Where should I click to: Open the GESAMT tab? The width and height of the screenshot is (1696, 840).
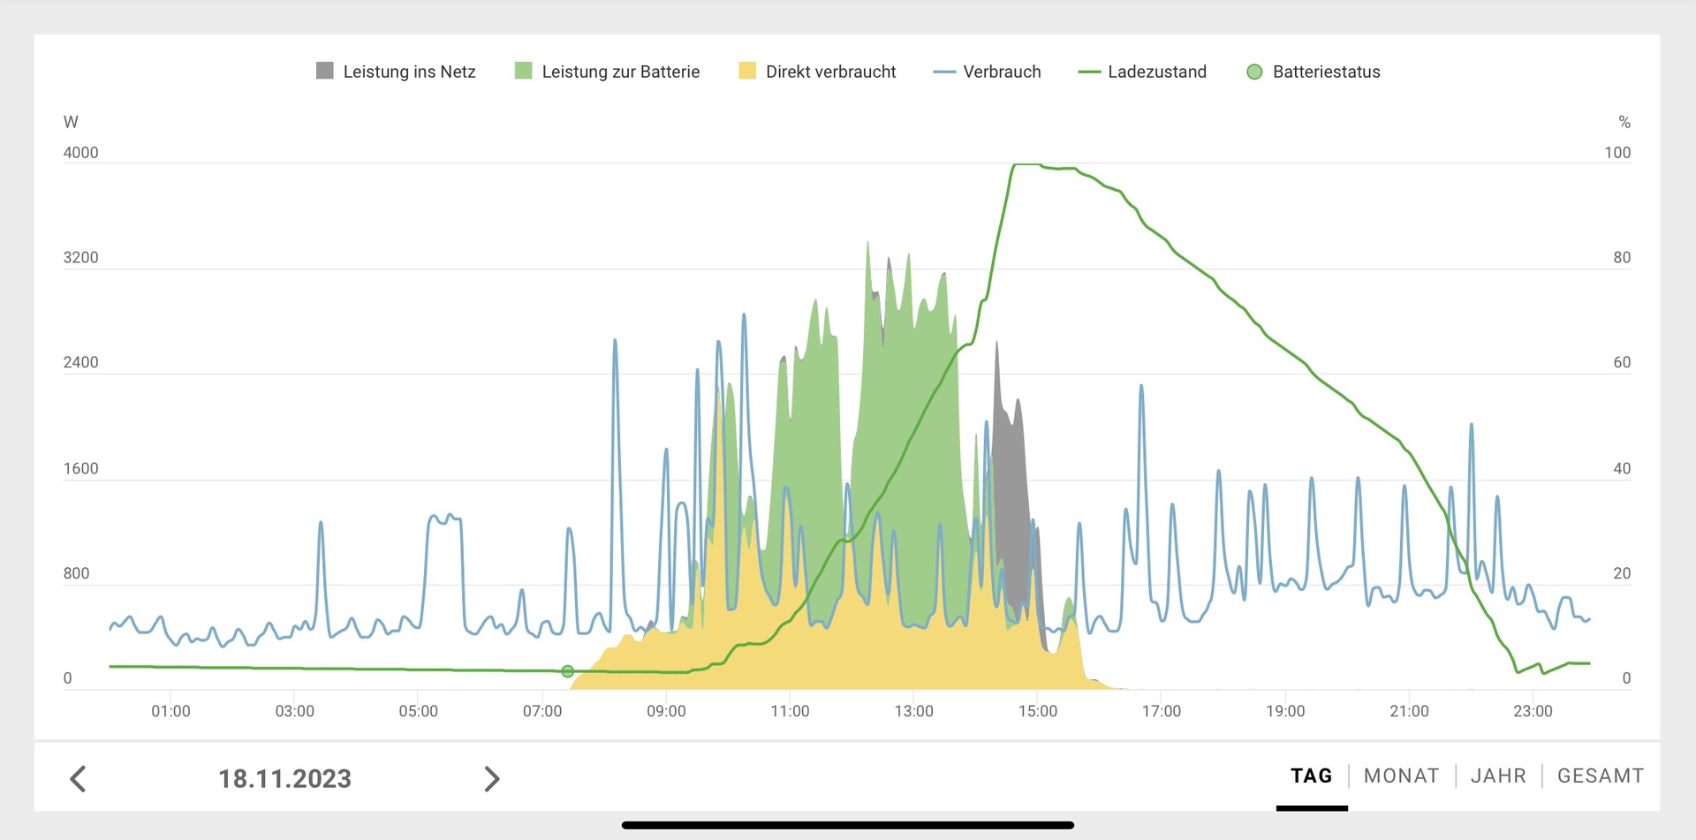pyautogui.click(x=1600, y=776)
